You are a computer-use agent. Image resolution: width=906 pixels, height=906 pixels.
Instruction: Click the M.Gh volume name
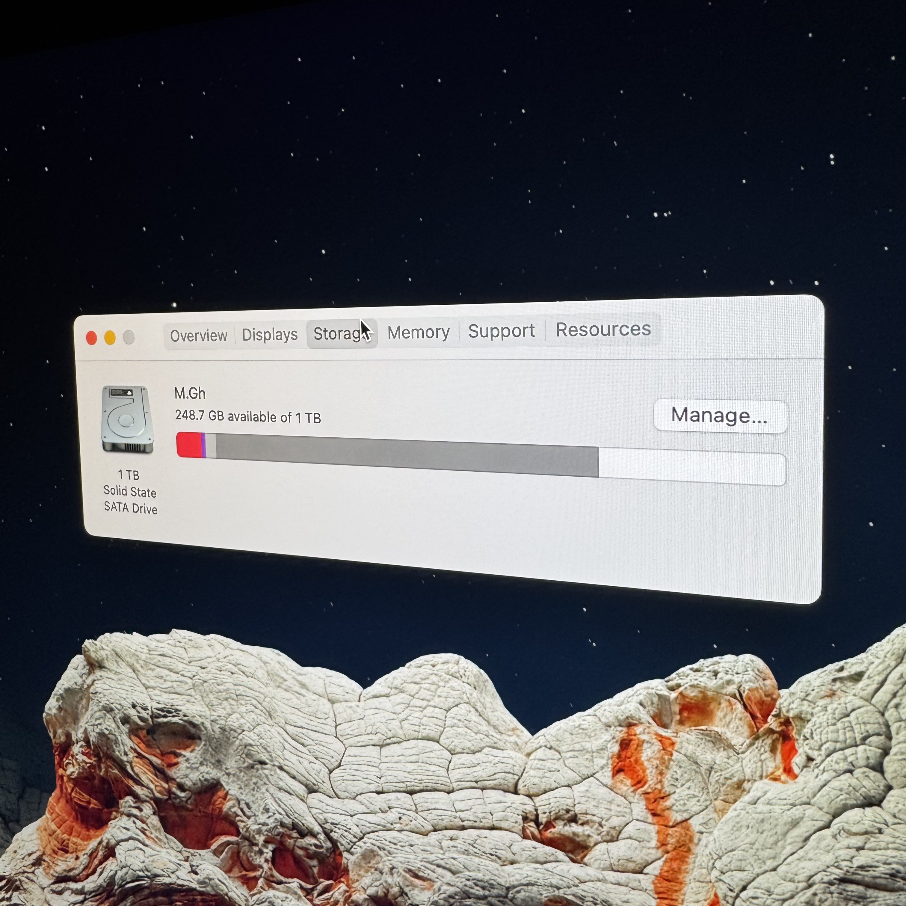[190, 393]
